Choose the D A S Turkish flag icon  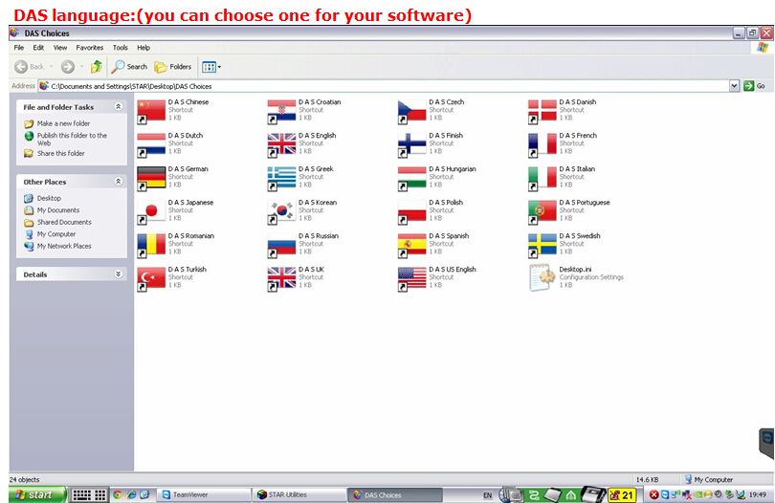[x=151, y=279]
